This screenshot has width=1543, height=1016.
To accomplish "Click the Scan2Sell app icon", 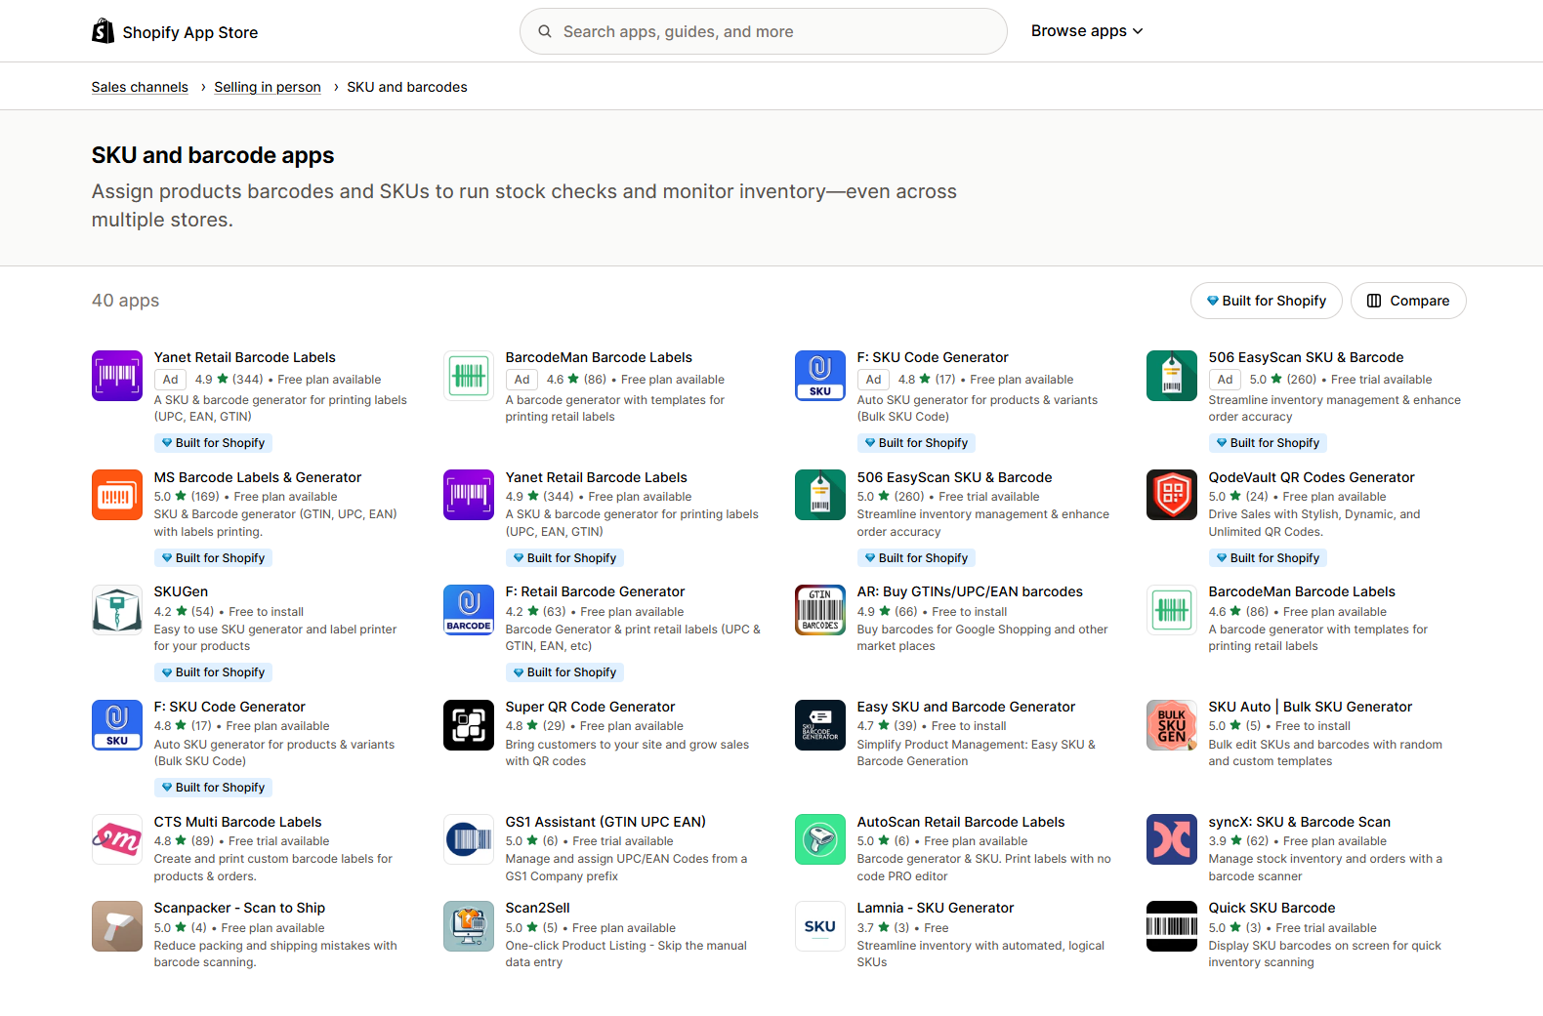I will pos(469,926).
